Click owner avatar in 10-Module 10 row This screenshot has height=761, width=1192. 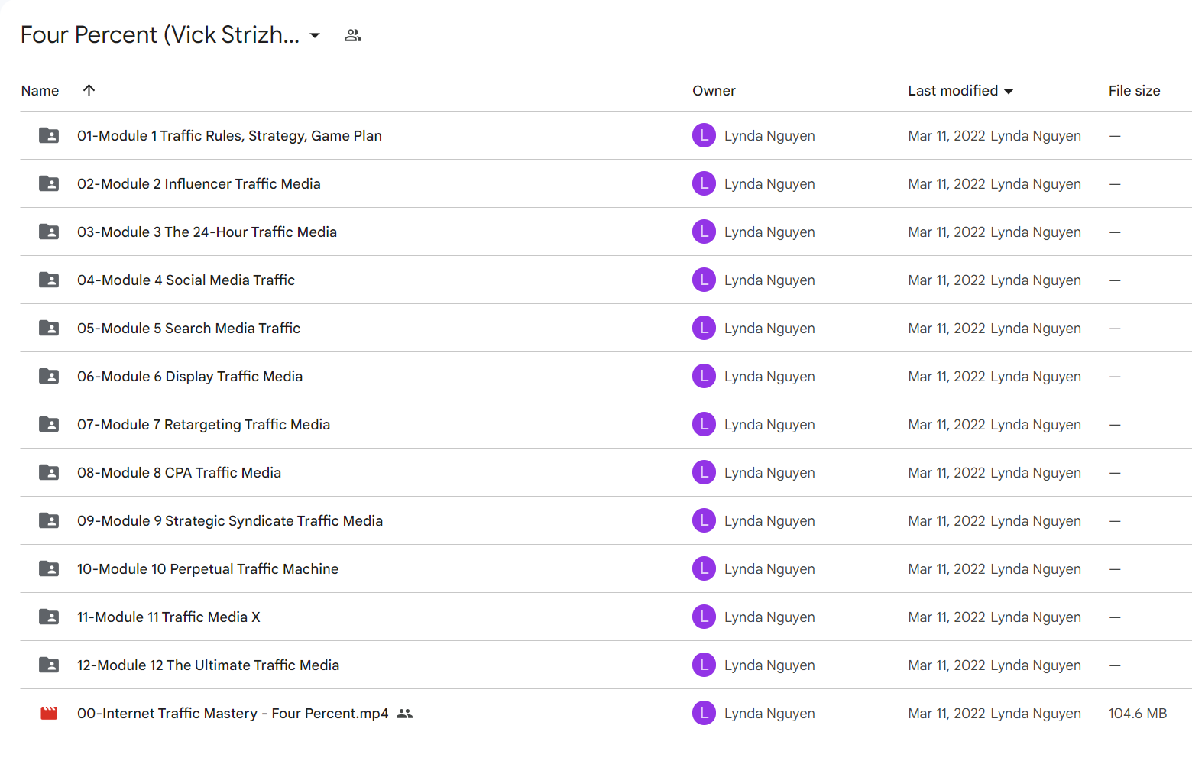(x=704, y=568)
